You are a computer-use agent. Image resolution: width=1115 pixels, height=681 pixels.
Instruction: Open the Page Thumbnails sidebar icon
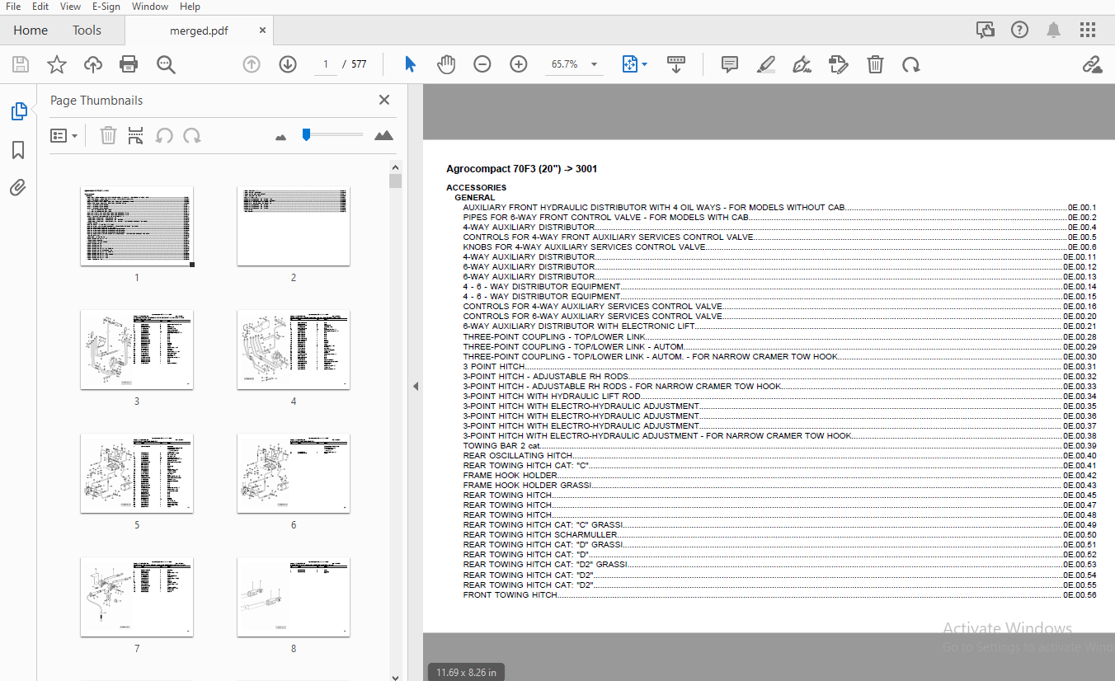click(x=18, y=111)
